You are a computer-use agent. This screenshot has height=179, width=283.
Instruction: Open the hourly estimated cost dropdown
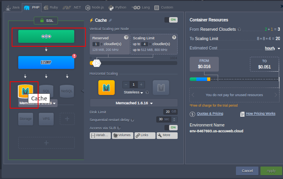(272, 48)
